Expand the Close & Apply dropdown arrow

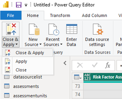[16, 44]
